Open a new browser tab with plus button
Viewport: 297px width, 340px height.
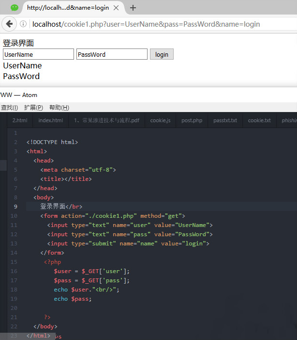133,8
